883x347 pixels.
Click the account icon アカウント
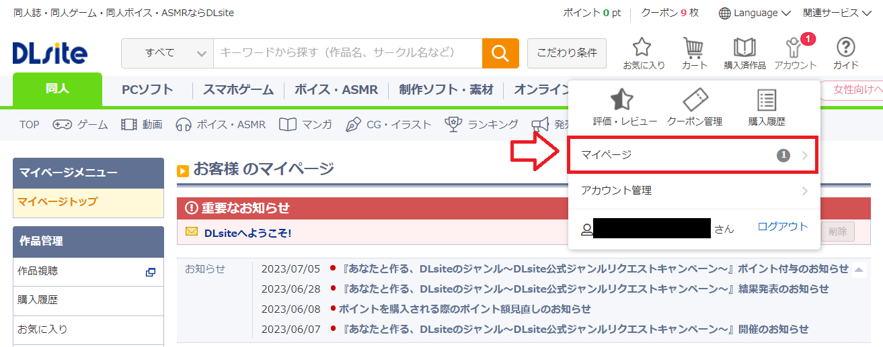(x=795, y=53)
